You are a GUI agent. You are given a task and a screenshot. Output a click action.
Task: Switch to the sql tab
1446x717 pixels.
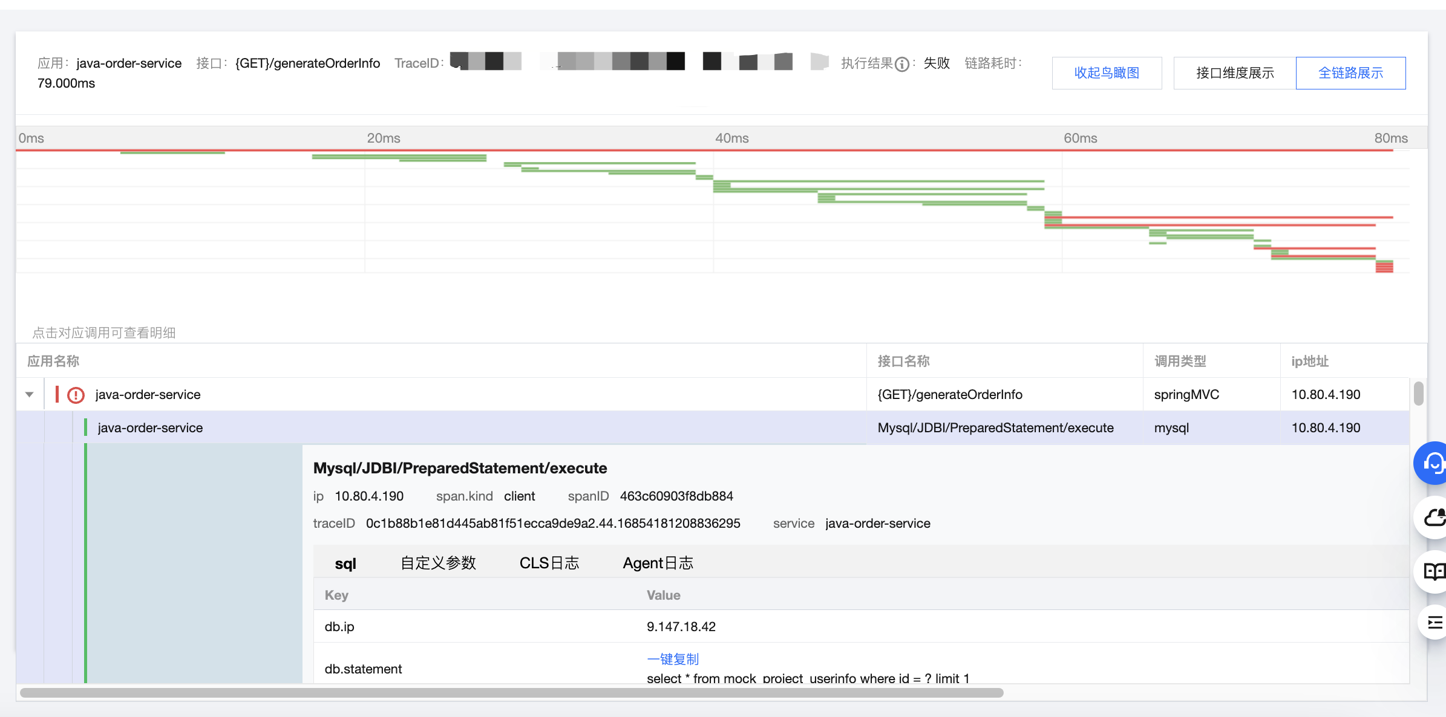coord(345,563)
